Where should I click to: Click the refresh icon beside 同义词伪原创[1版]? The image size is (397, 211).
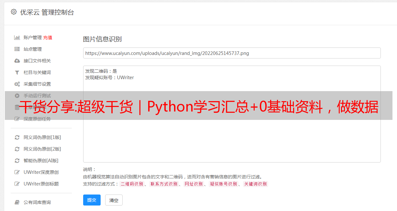[x=17, y=137]
